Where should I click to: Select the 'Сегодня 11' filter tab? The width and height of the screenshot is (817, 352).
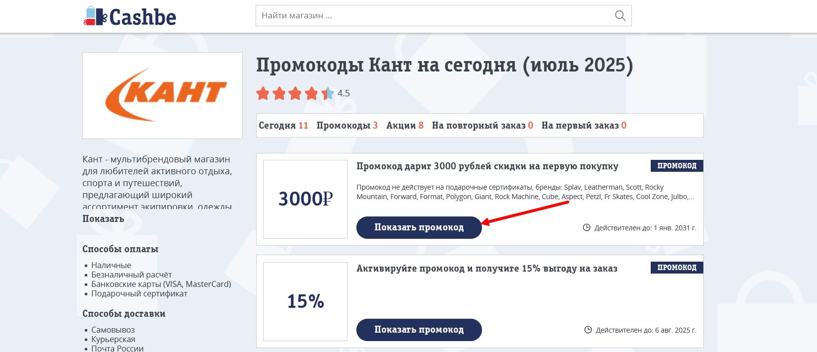point(283,125)
